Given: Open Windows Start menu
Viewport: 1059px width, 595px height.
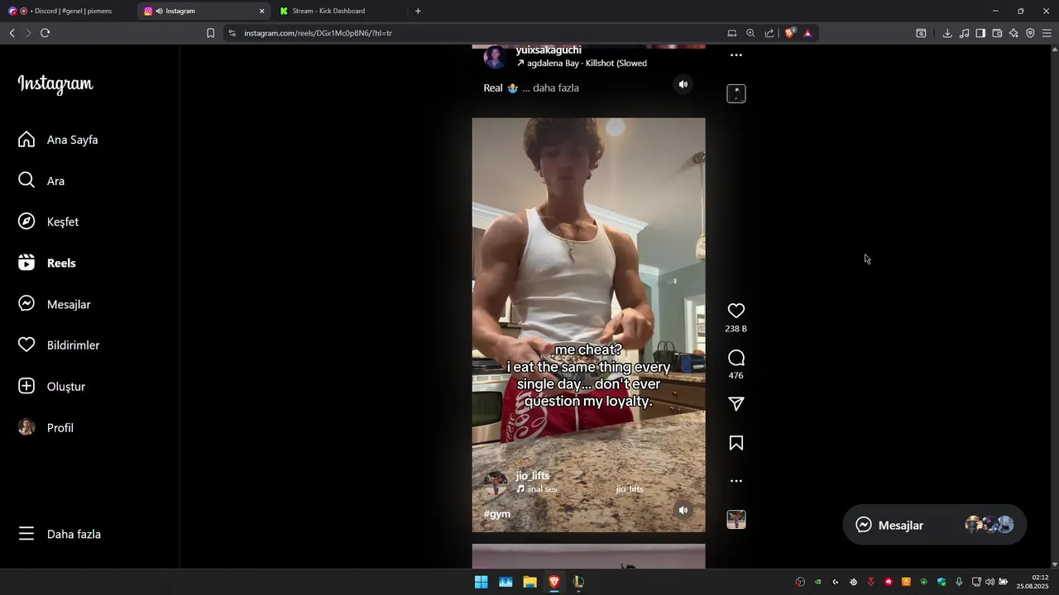Looking at the screenshot, I should tap(481, 582).
